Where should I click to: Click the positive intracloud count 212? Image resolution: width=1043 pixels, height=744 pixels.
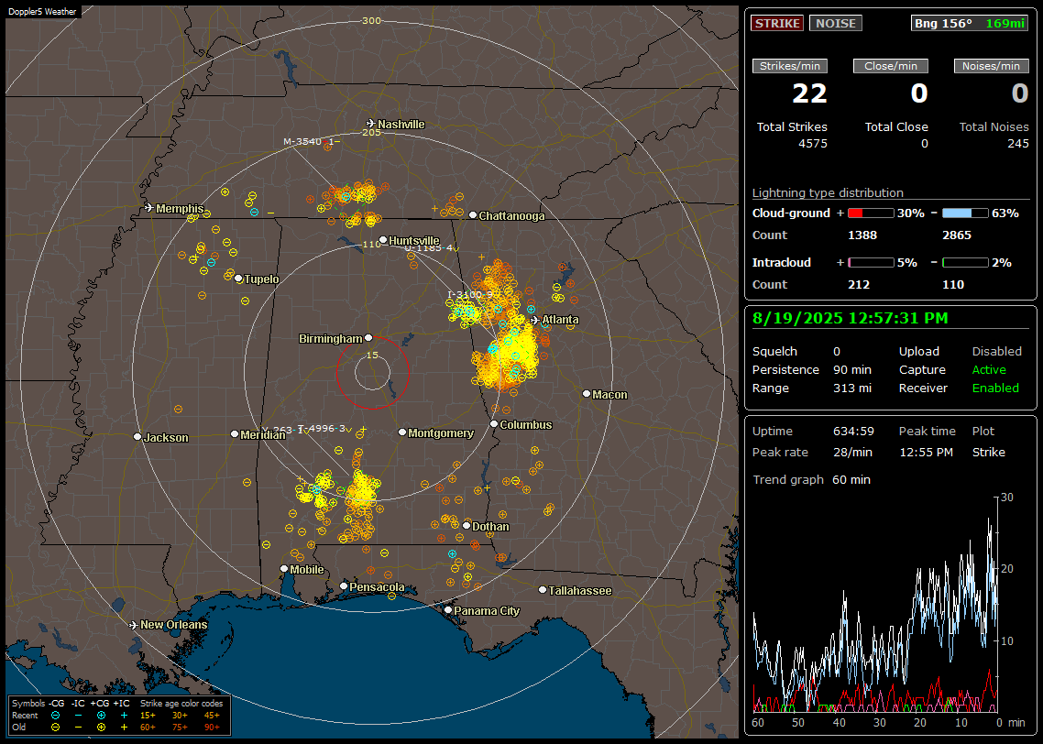[859, 285]
